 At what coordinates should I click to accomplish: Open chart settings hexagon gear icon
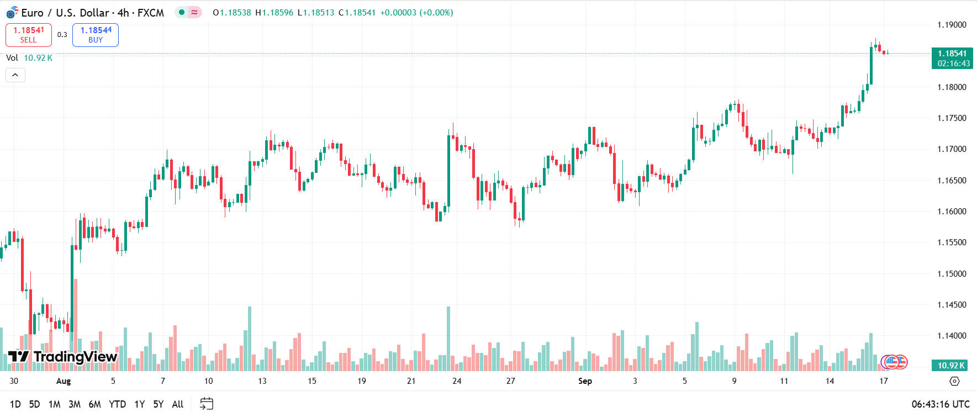(954, 381)
